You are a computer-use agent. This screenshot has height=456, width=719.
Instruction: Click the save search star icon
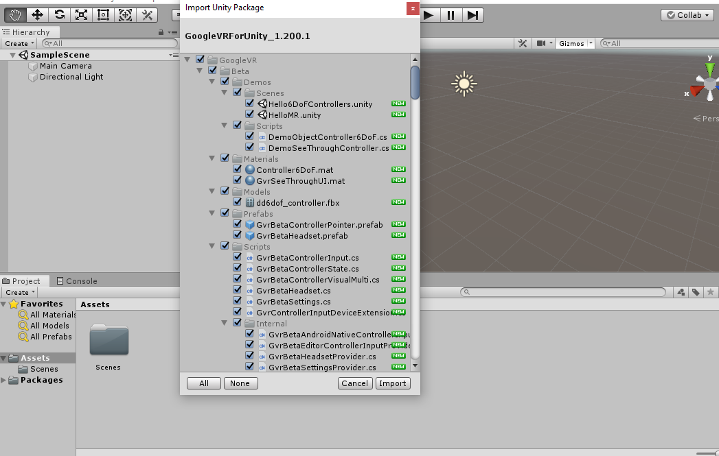pos(710,292)
